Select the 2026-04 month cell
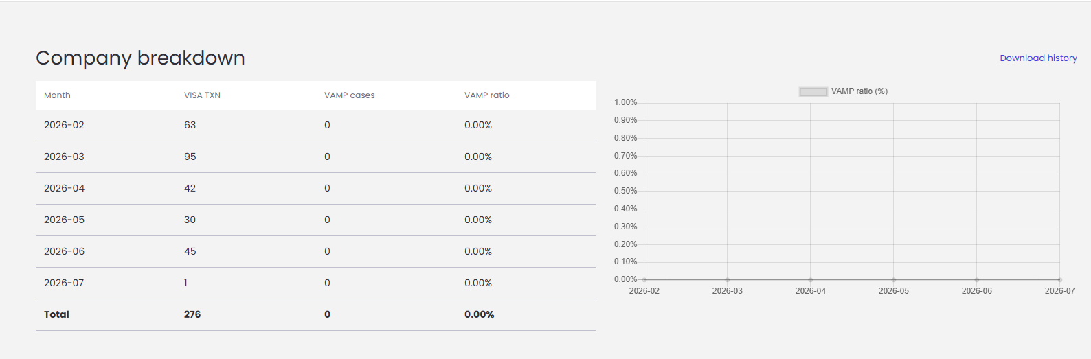 tap(64, 188)
